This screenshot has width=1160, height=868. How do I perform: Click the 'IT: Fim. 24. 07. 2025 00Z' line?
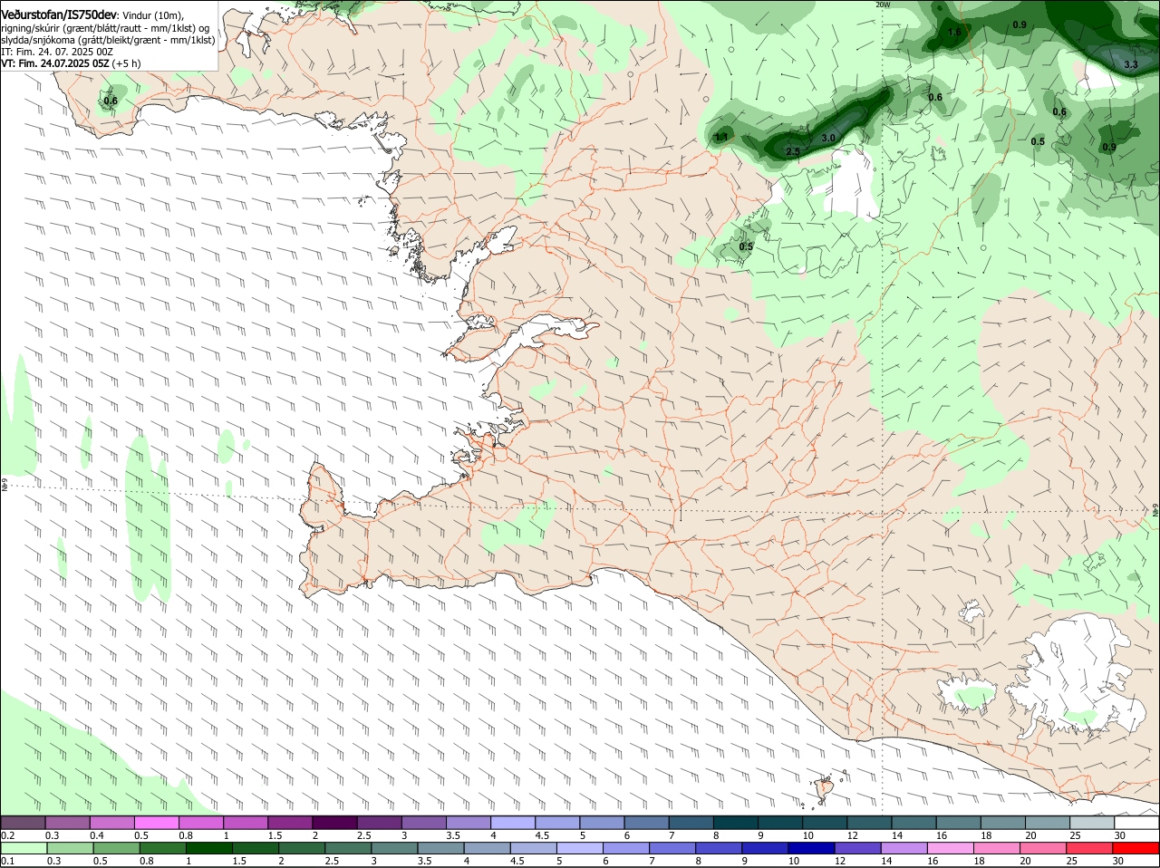(57, 52)
